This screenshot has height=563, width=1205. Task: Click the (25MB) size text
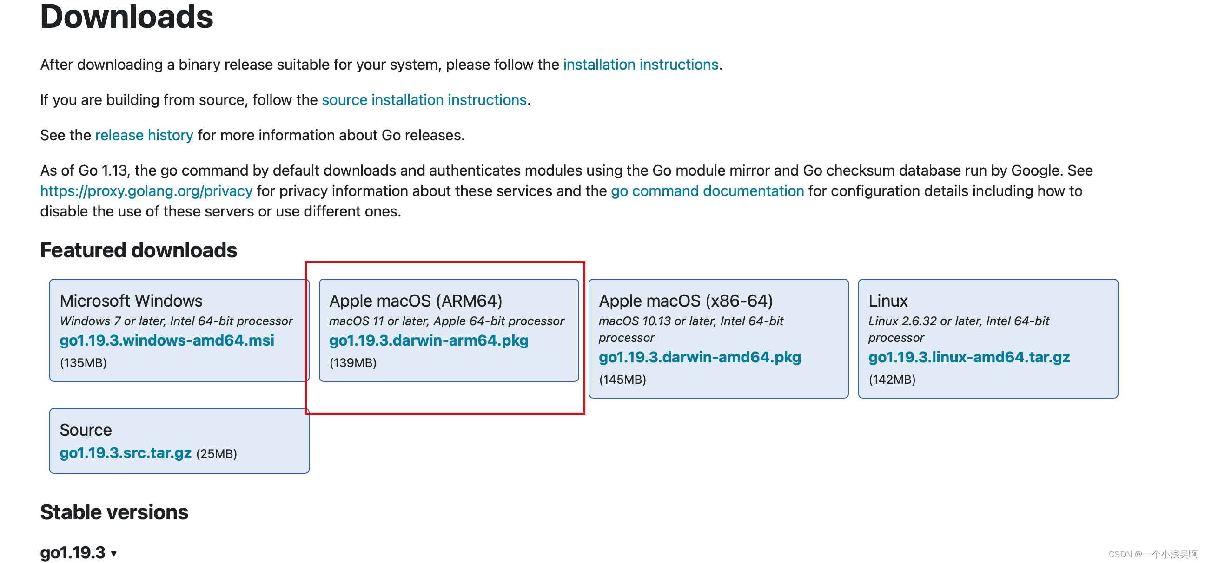point(217,454)
